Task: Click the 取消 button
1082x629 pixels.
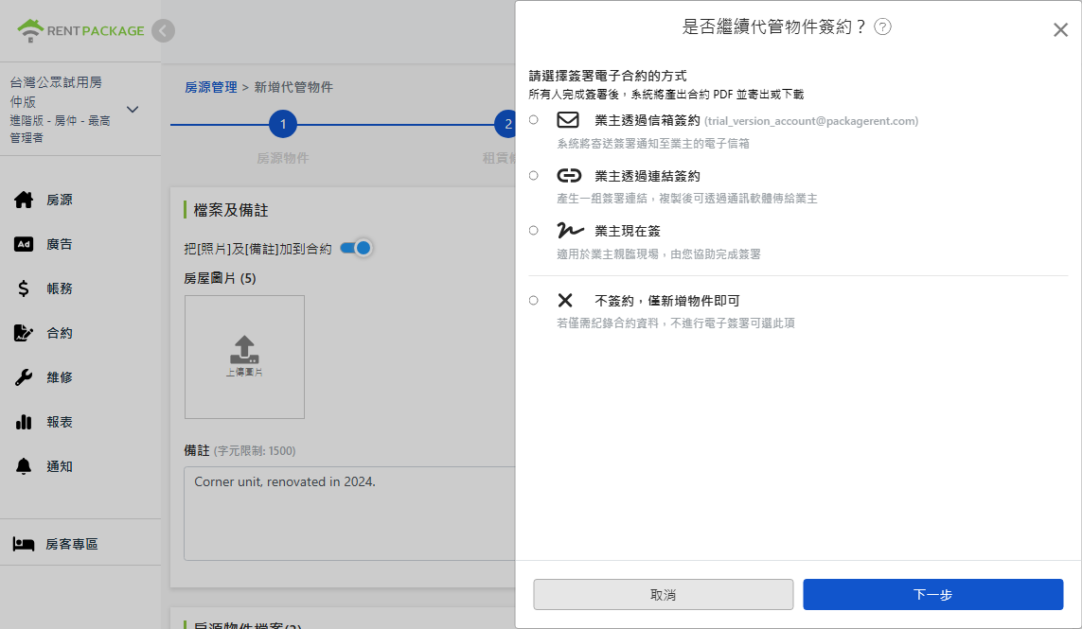Action: 664,595
